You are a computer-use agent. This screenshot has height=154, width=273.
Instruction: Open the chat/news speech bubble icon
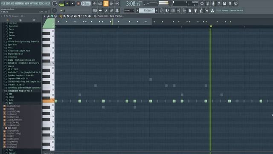click(x=236, y=3)
